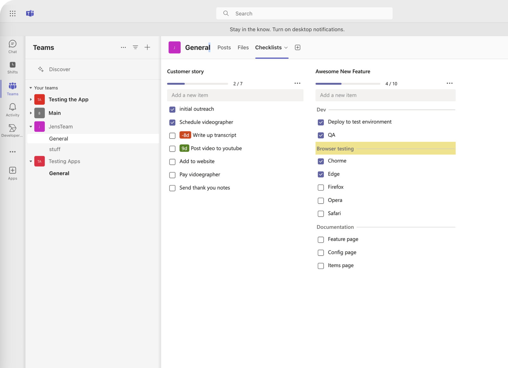Open the Activity feed
Screen dimensions: 508x368
click(12, 110)
